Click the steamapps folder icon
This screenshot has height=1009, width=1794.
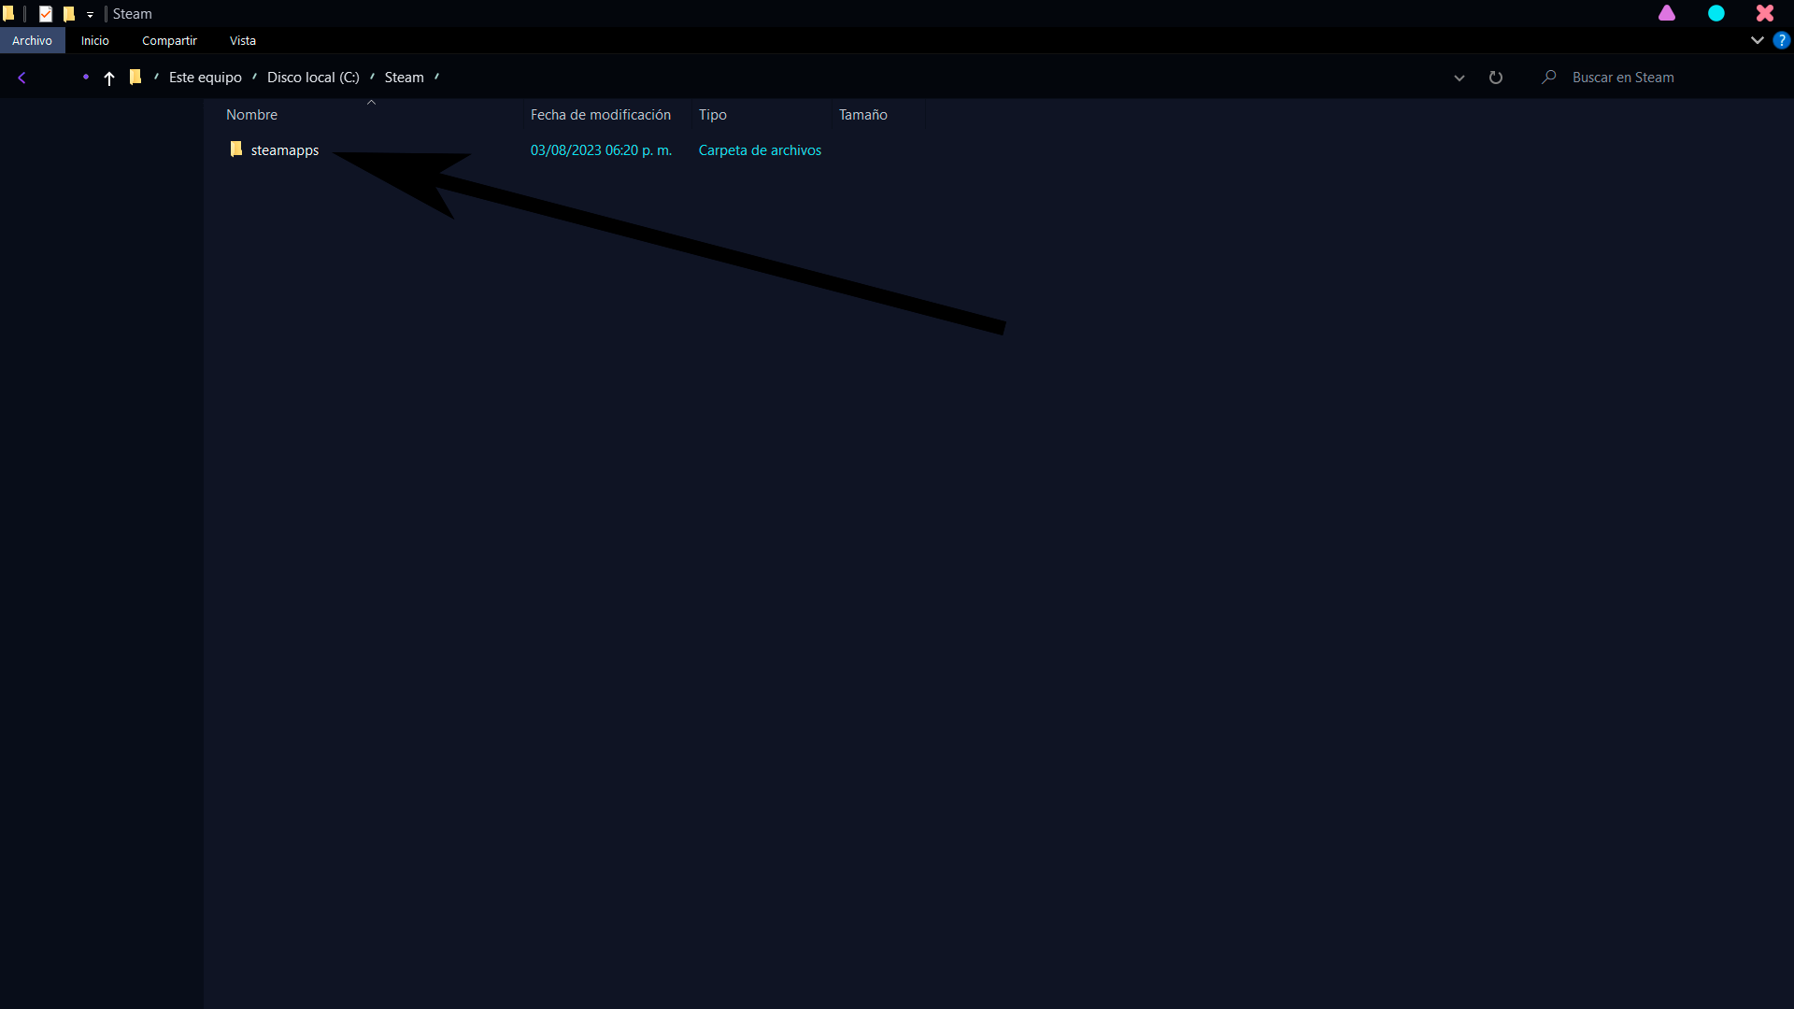coord(236,149)
